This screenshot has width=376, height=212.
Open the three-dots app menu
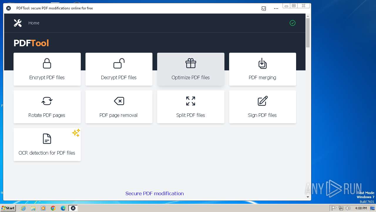pyautogui.click(x=276, y=9)
